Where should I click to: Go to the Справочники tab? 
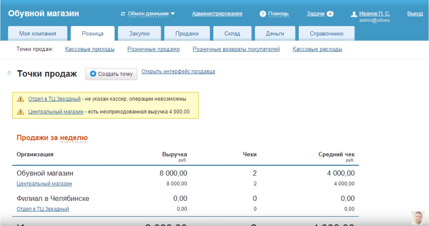tap(326, 33)
